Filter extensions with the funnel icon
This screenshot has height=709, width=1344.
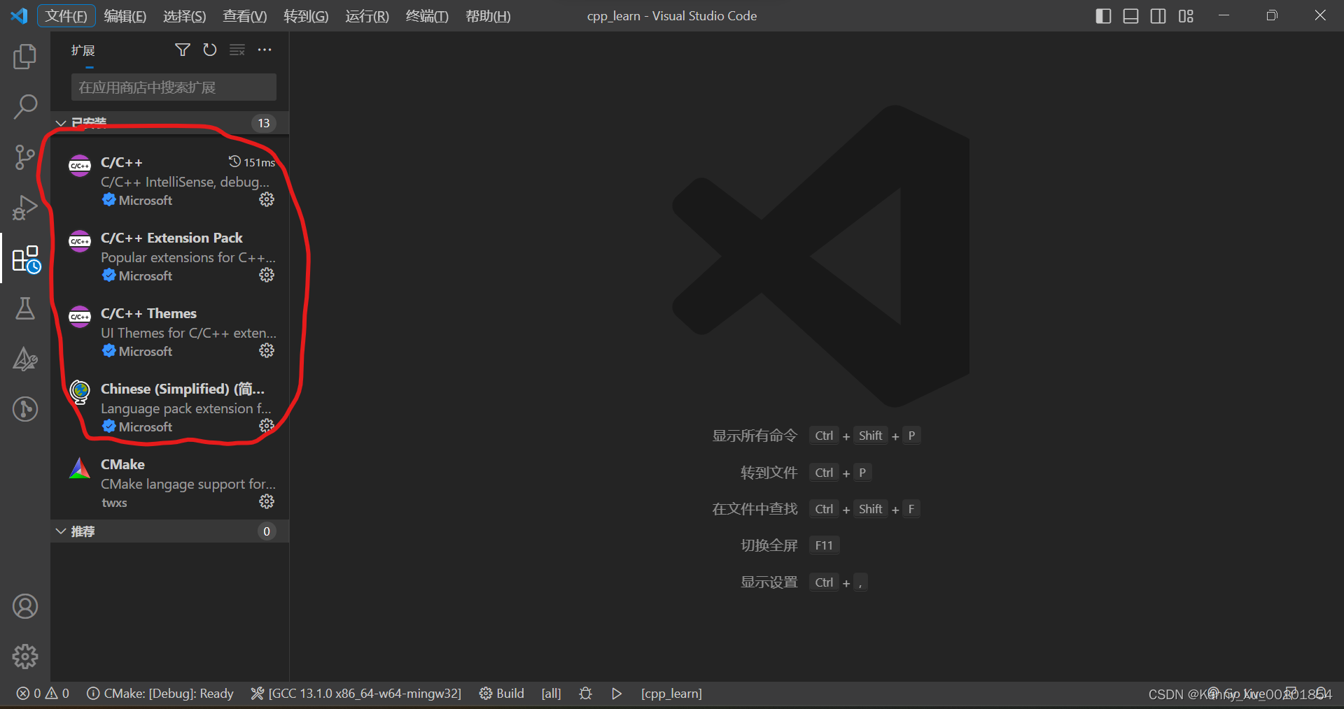(183, 50)
